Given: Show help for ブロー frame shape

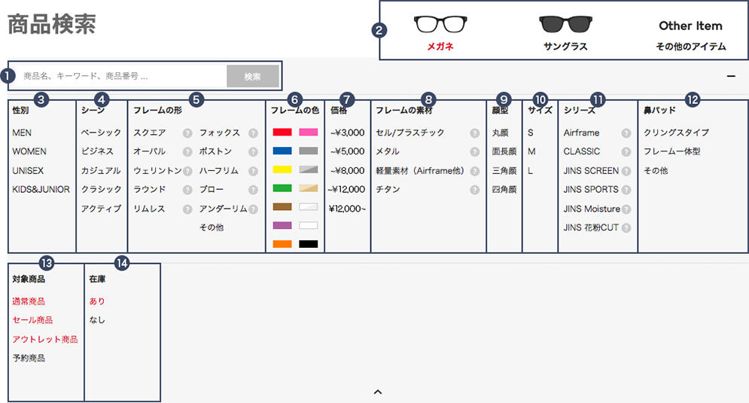Looking at the screenshot, I should click(x=253, y=190).
